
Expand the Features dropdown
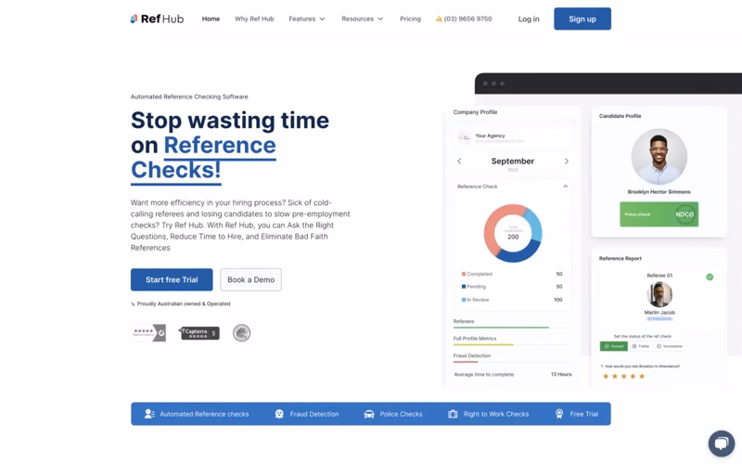click(307, 19)
